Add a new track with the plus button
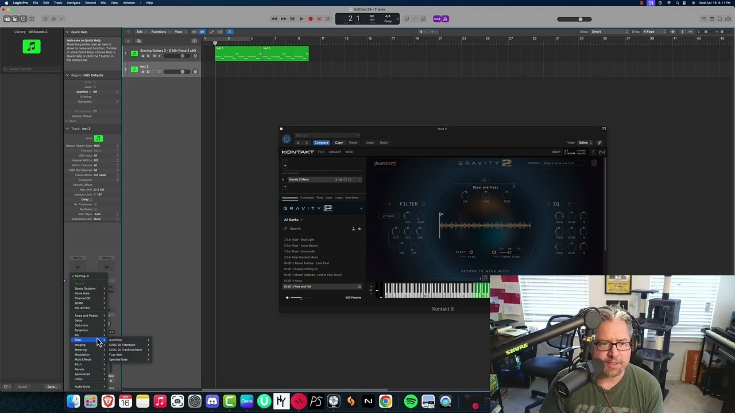The height and width of the screenshot is (413, 735). tap(127, 41)
